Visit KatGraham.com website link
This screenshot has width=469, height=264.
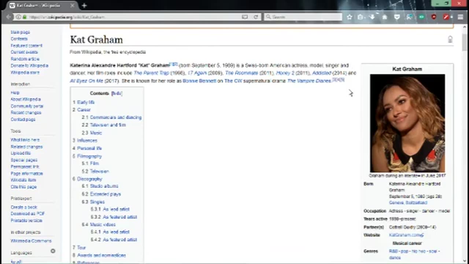406,235
